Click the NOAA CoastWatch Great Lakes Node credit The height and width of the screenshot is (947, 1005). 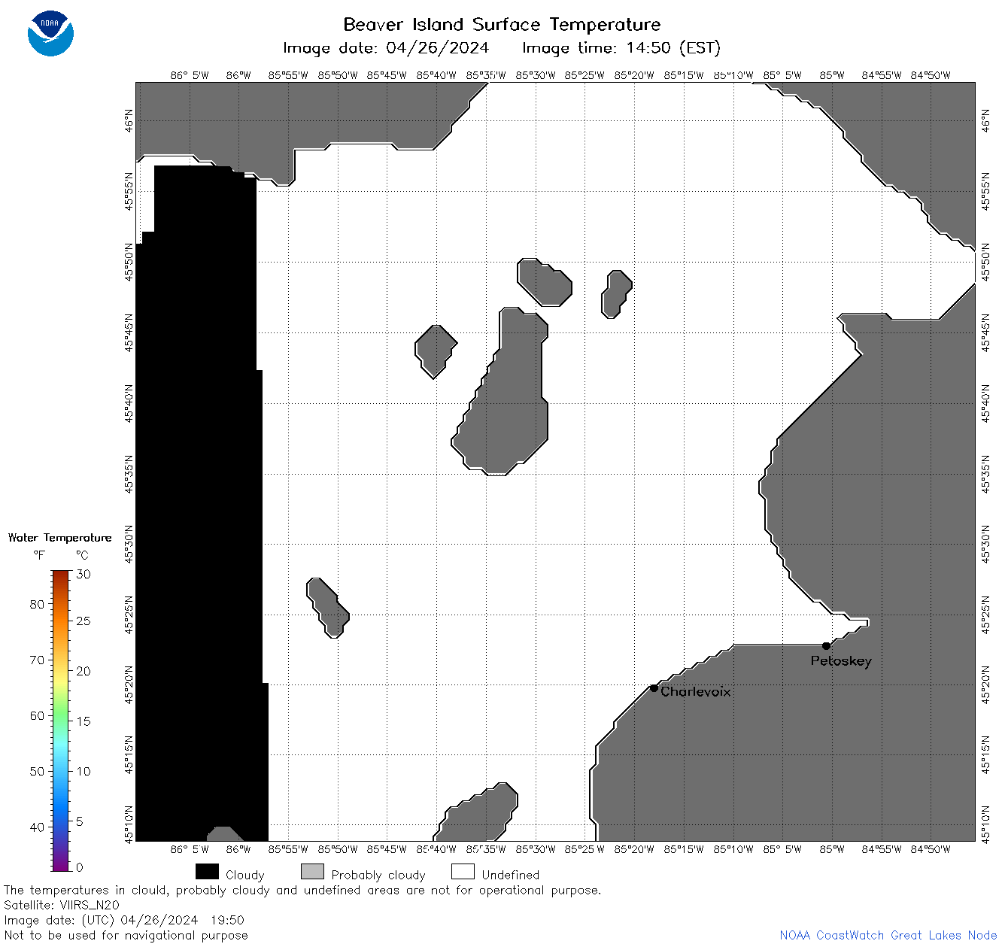pos(888,935)
